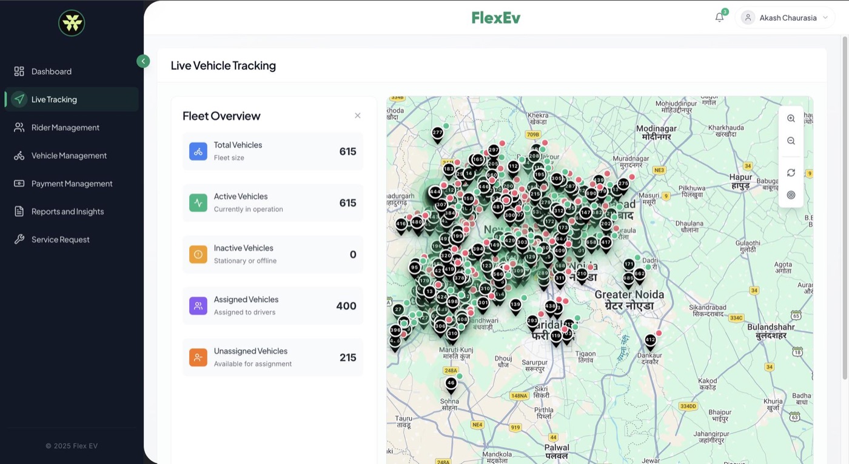Click the notification bell icon

(719, 17)
